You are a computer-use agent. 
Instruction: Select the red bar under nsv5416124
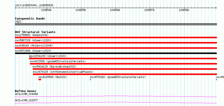(125, 69)
